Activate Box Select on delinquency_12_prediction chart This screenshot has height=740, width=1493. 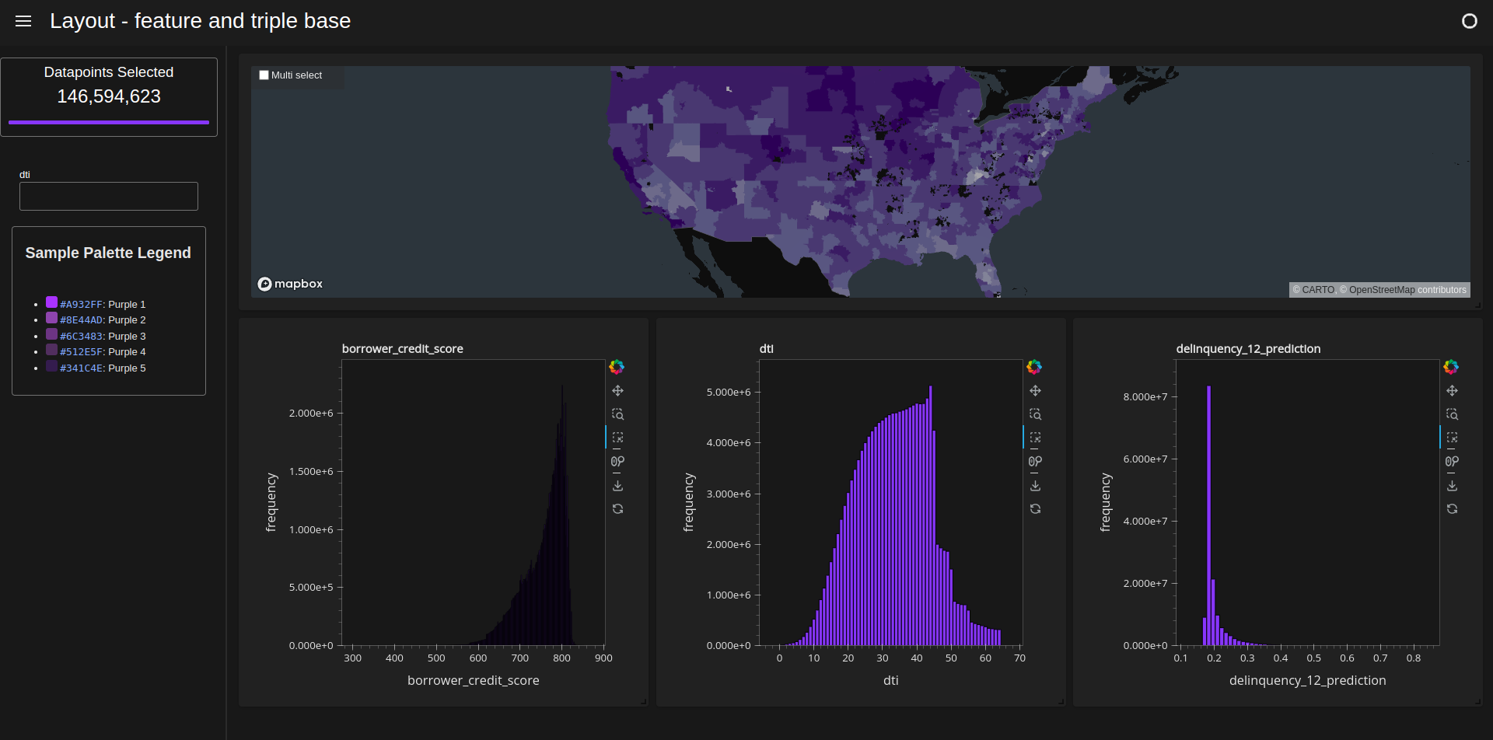tap(1452, 438)
